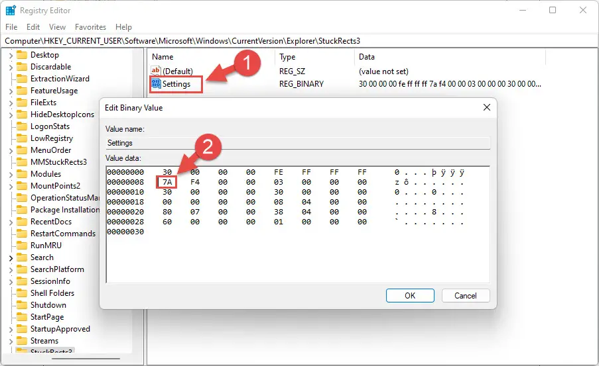The image size is (599, 366).
Task: Expand the Search tree node
Action: tap(11, 258)
